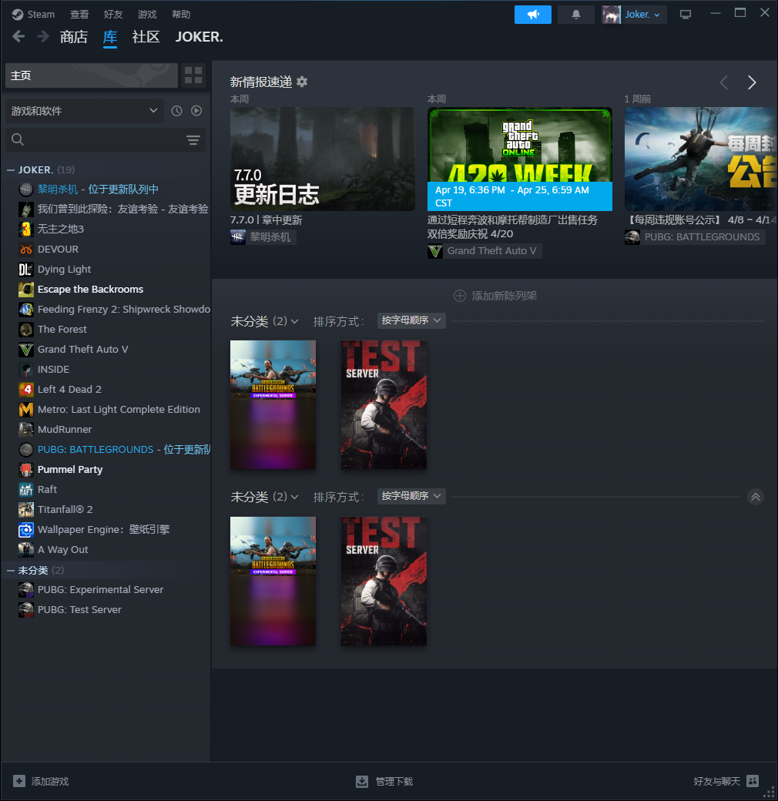Open the 好友 menu
Viewport: 778px width, 801px height.
[113, 15]
